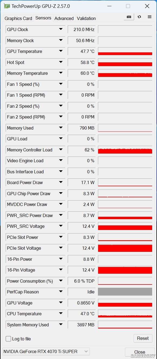Screen dimensions: 157x359
Task: Close the window with the X icon
Action: click(x=147, y=6)
